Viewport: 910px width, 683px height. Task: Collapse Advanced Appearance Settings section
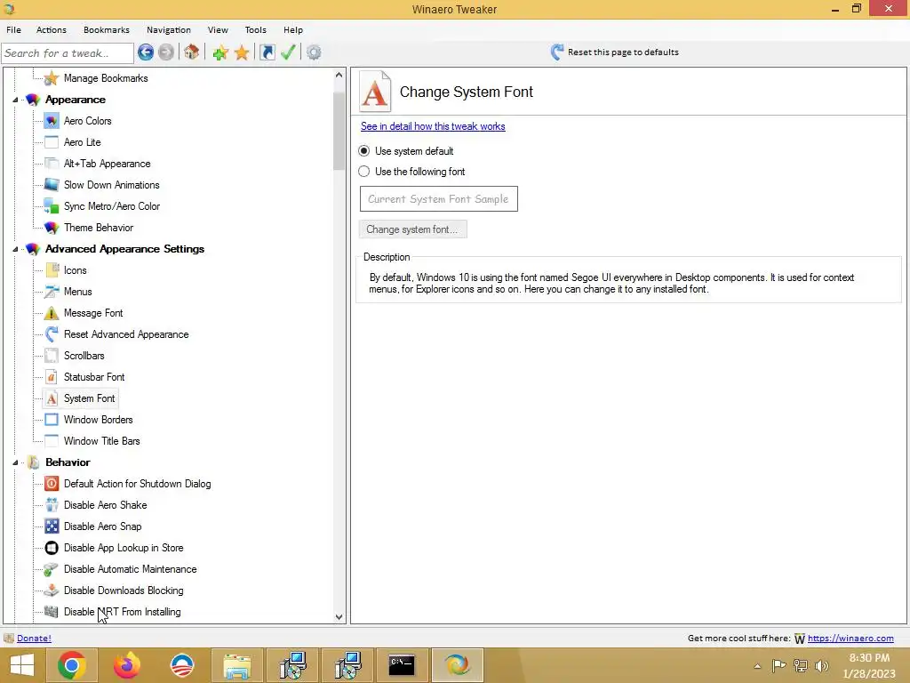point(16,249)
